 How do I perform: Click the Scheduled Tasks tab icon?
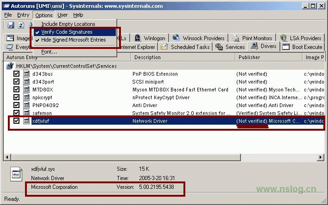click(164, 47)
